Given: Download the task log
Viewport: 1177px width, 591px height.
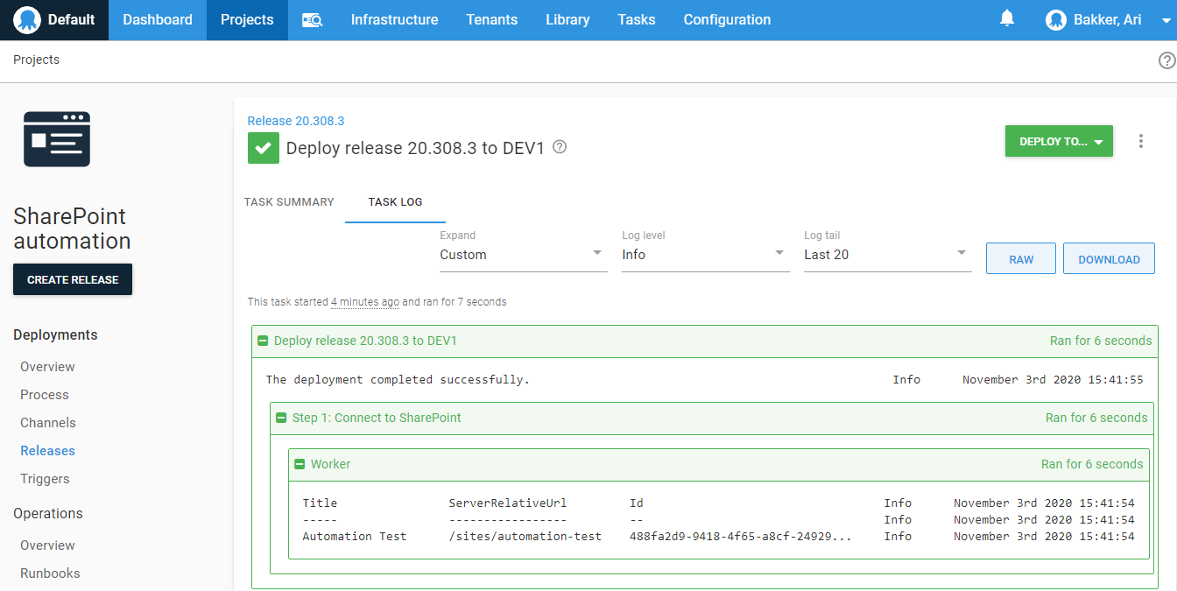Looking at the screenshot, I should (x=1109, y=259).
